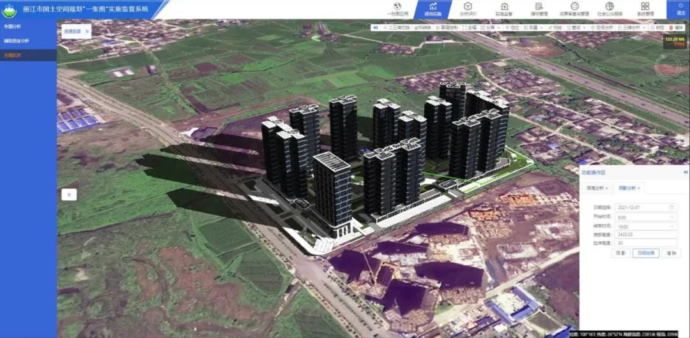Screen dimensions: 690x338
Task: Toggle 二三维切换 in map toolbar
Action: pyautogui.click(x=397, y=27)
